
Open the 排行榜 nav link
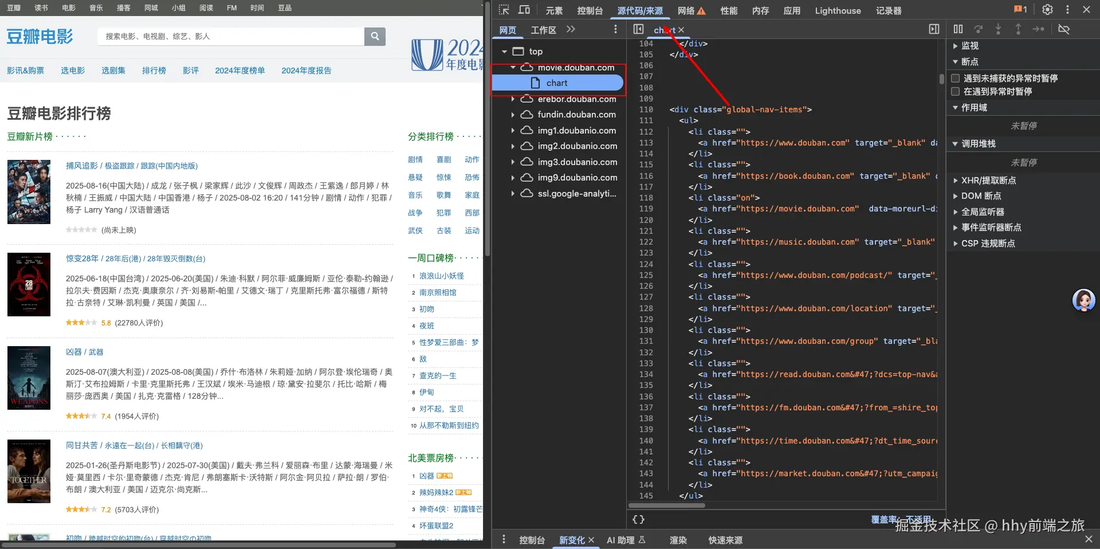click(154, 70)
